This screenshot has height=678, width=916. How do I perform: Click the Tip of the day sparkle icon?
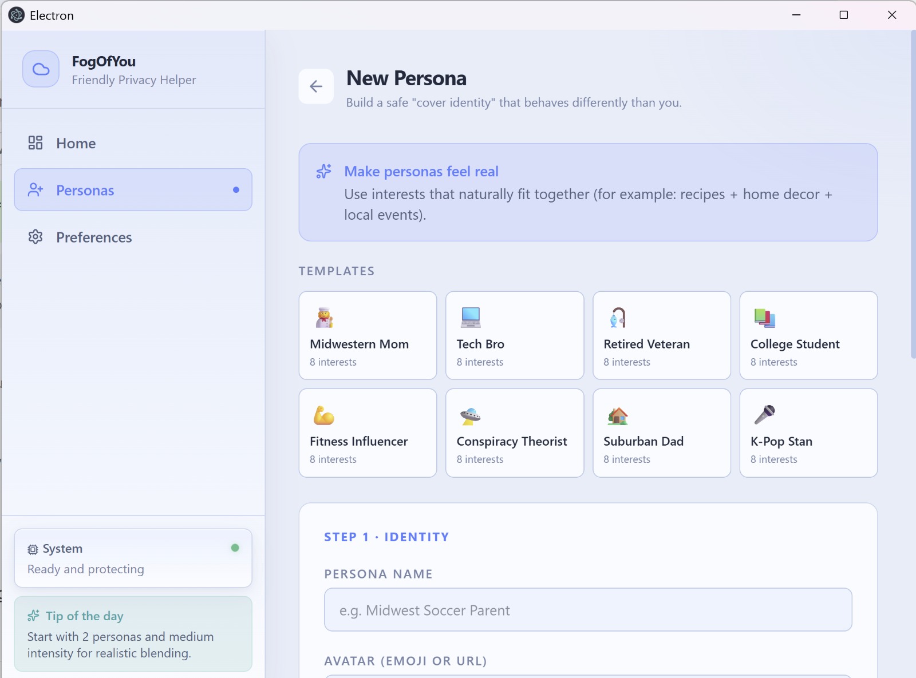(x=33, y=616)
